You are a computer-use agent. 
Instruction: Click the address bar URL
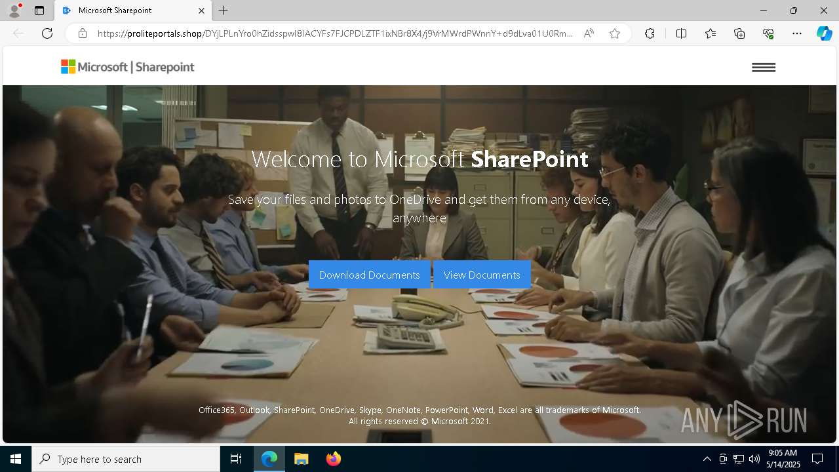coord(335,33)
